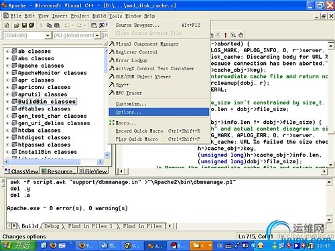335x251 pixels.
Task: Select ActiveX Control Test Container entry
Action: [x=159, y=68]
